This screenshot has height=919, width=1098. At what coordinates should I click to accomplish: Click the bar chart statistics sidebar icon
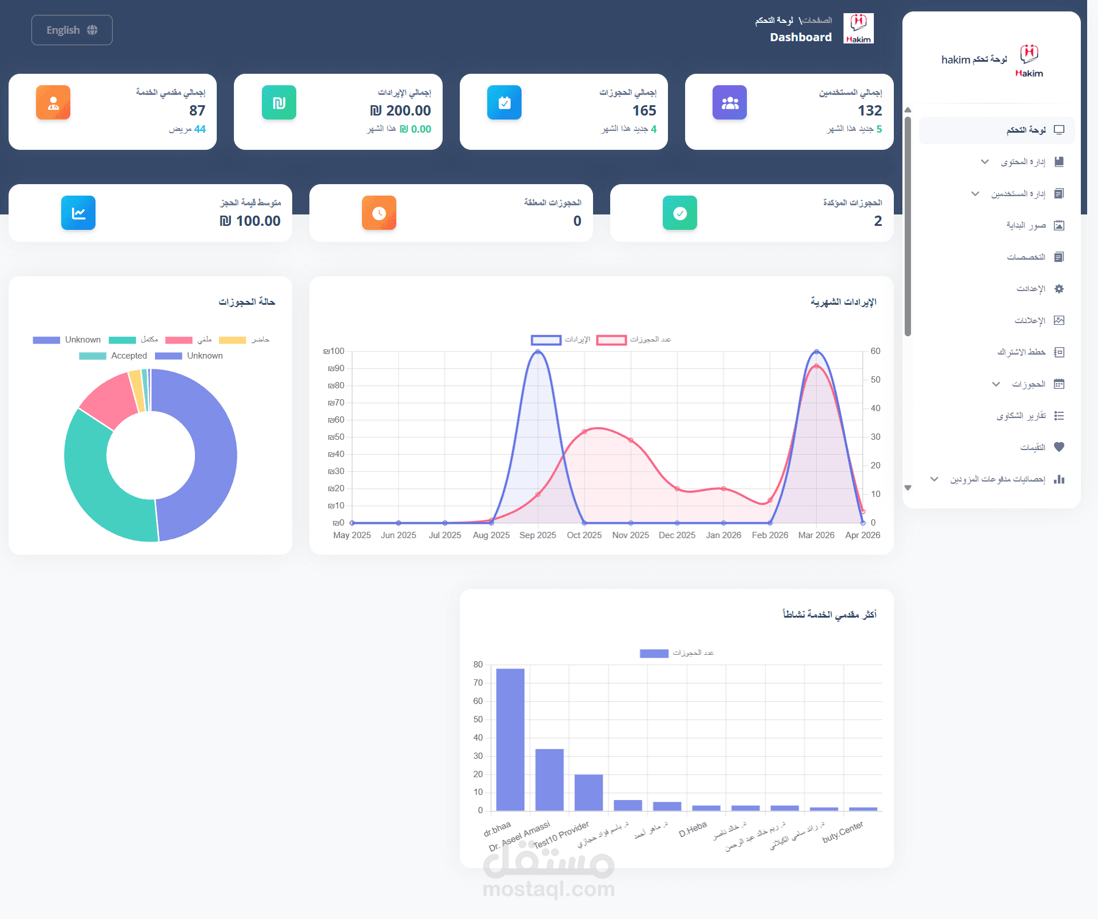tap(1059, 479)
